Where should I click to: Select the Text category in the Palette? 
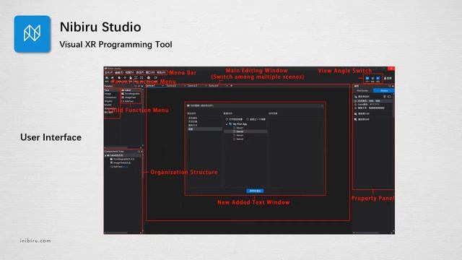pyautogui.click(x=107, y=90)
